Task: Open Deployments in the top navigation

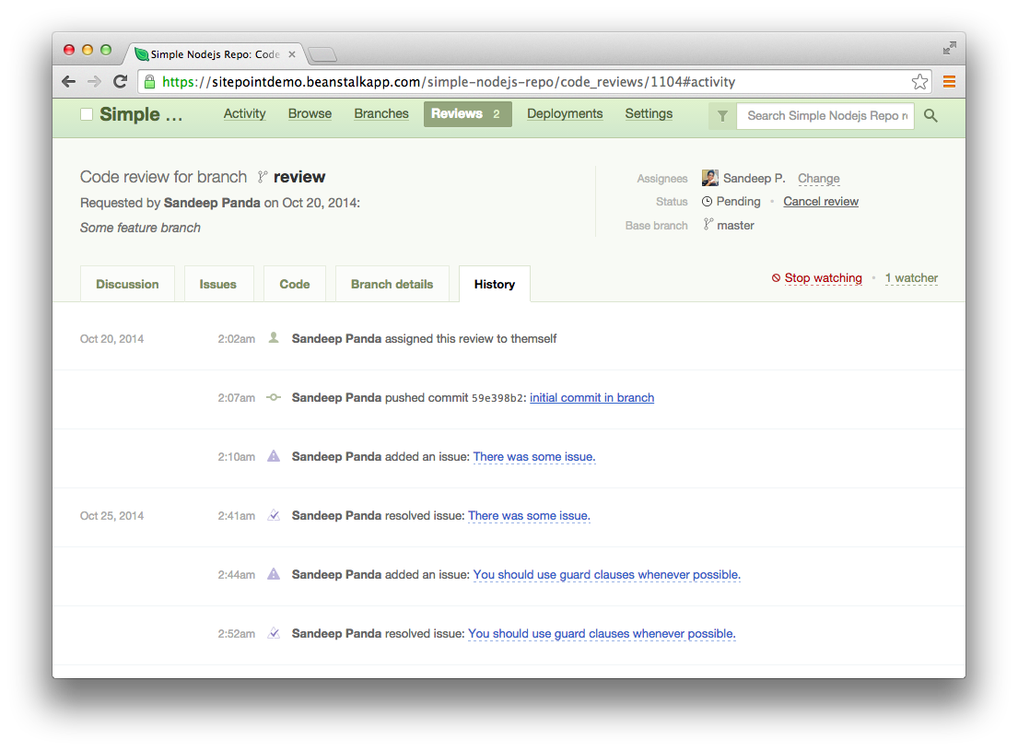Action: (565, 114)
